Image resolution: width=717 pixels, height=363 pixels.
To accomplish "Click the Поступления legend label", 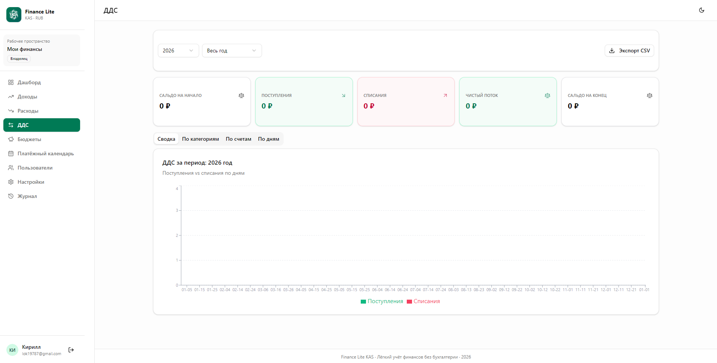I will tap(385, 301).
